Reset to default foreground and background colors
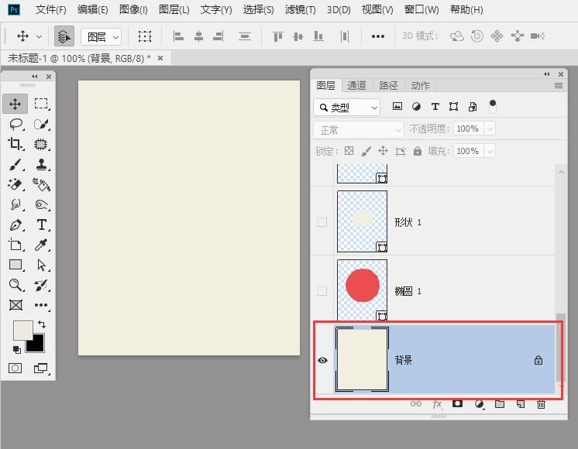Viewport: 578px width, 449px height. tap(16, 349)
